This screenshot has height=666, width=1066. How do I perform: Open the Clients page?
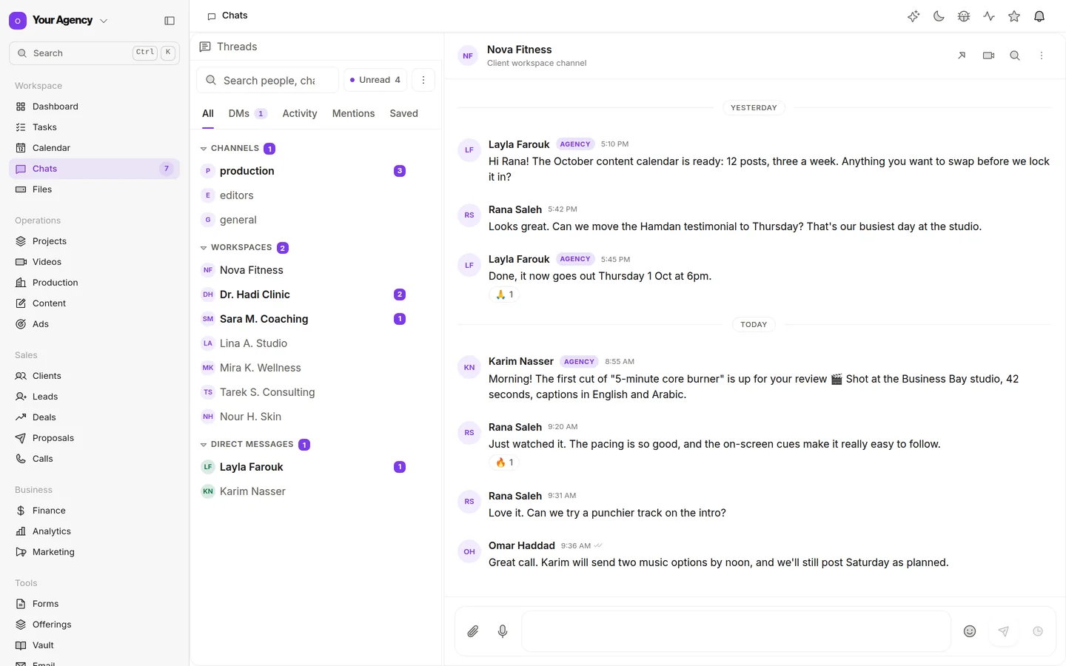(94, 376)
